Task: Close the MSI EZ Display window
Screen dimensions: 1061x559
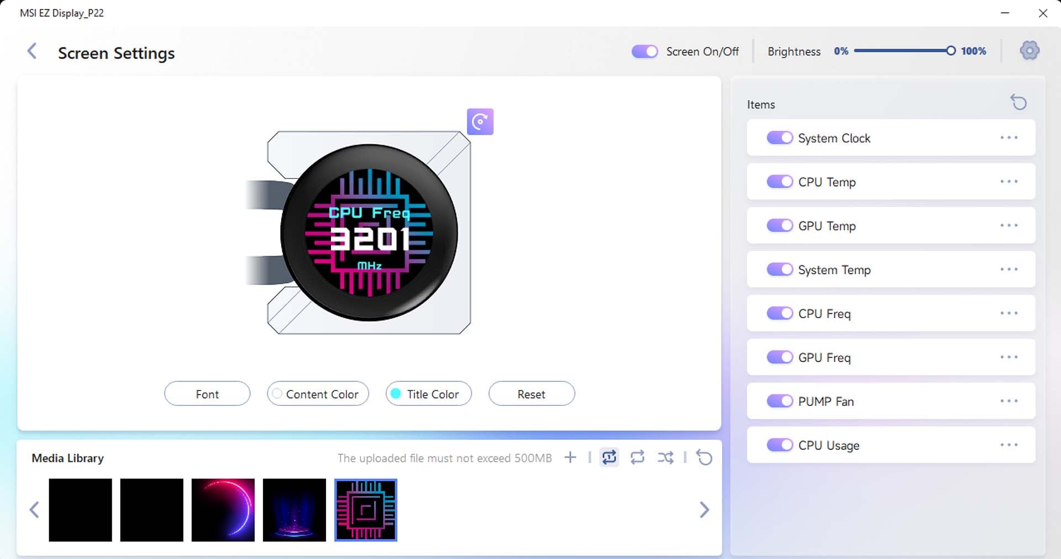Action: [1043, 13]
